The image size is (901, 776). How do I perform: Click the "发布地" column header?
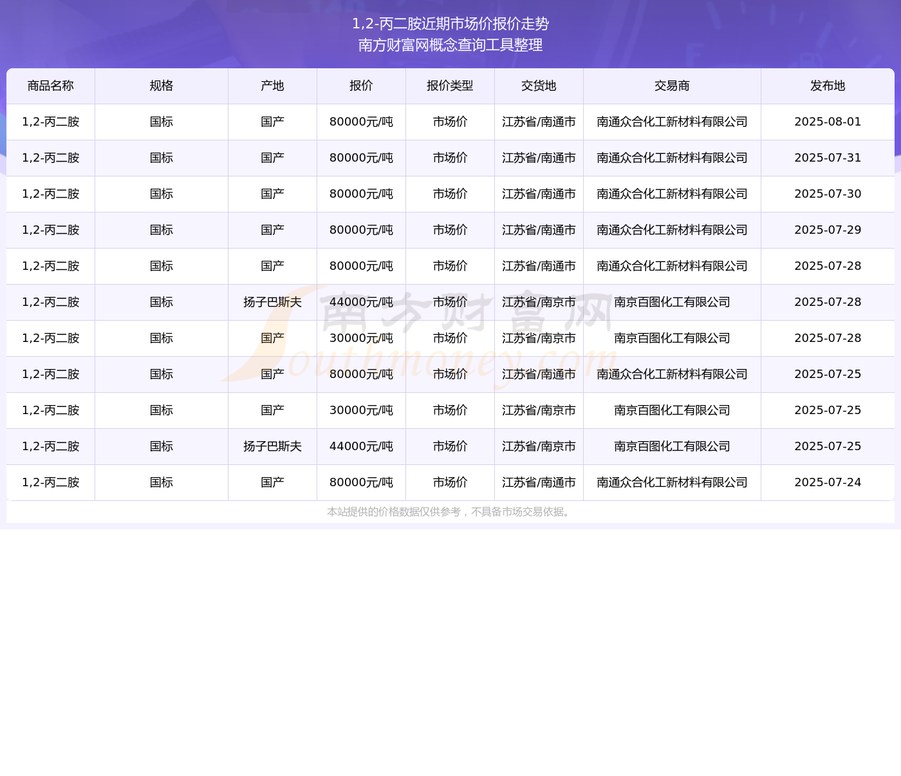pyautogui.click(x=828, y=86)
